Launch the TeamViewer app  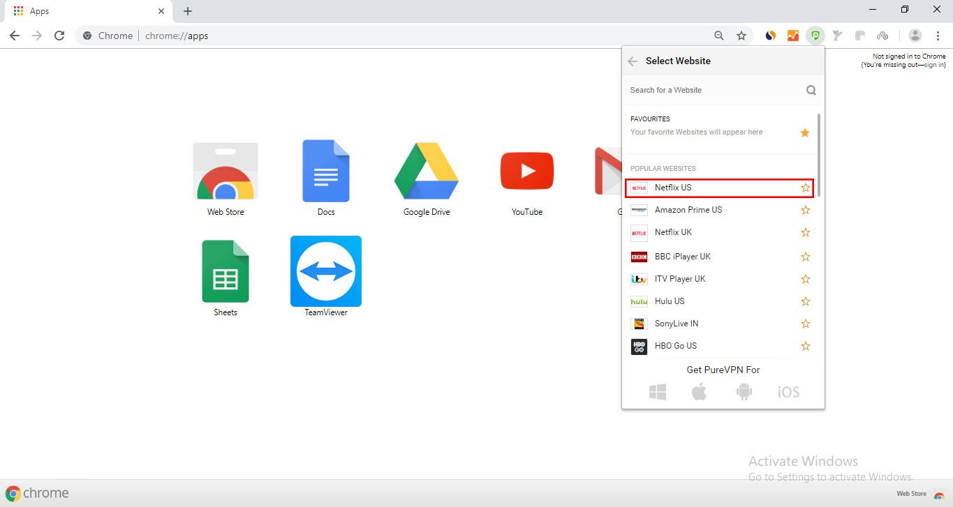pos(325,271)
